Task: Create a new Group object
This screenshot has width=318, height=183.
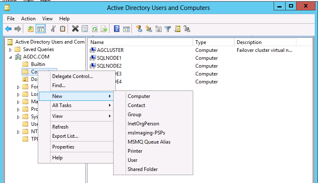Action: coord(153,115)
